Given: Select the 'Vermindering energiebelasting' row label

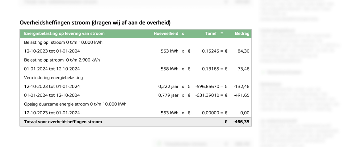Looking at the screenshot, I should pyautogui.click(x=53, y=78).
